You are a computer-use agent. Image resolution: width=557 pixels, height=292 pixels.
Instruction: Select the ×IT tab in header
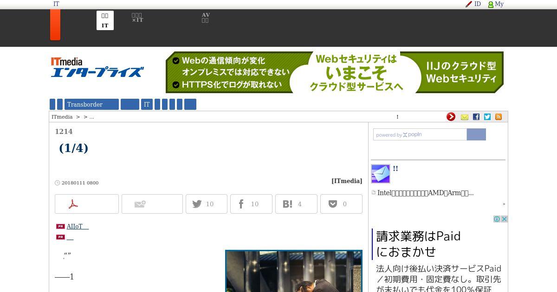pyautogui.click(x=137, y=18)
